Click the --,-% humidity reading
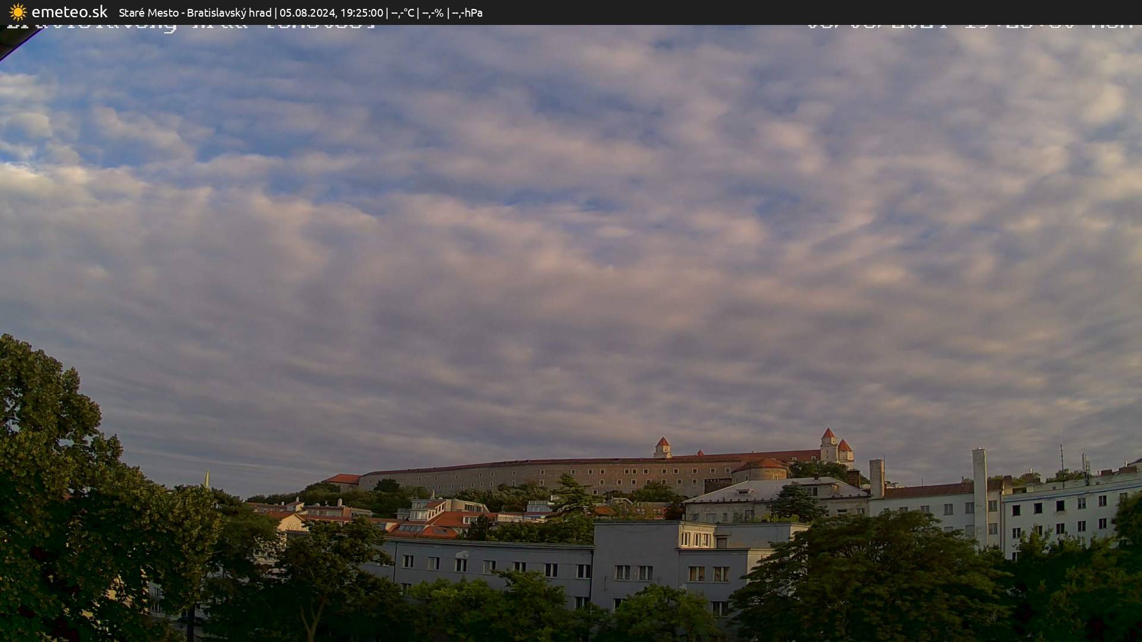The image size is (1142, 642). (433, 12)
